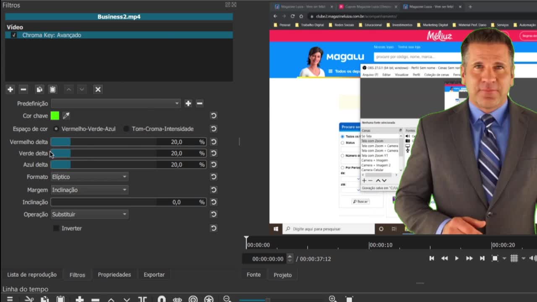Remove the selected filter with the minus icon

(23, 89)
